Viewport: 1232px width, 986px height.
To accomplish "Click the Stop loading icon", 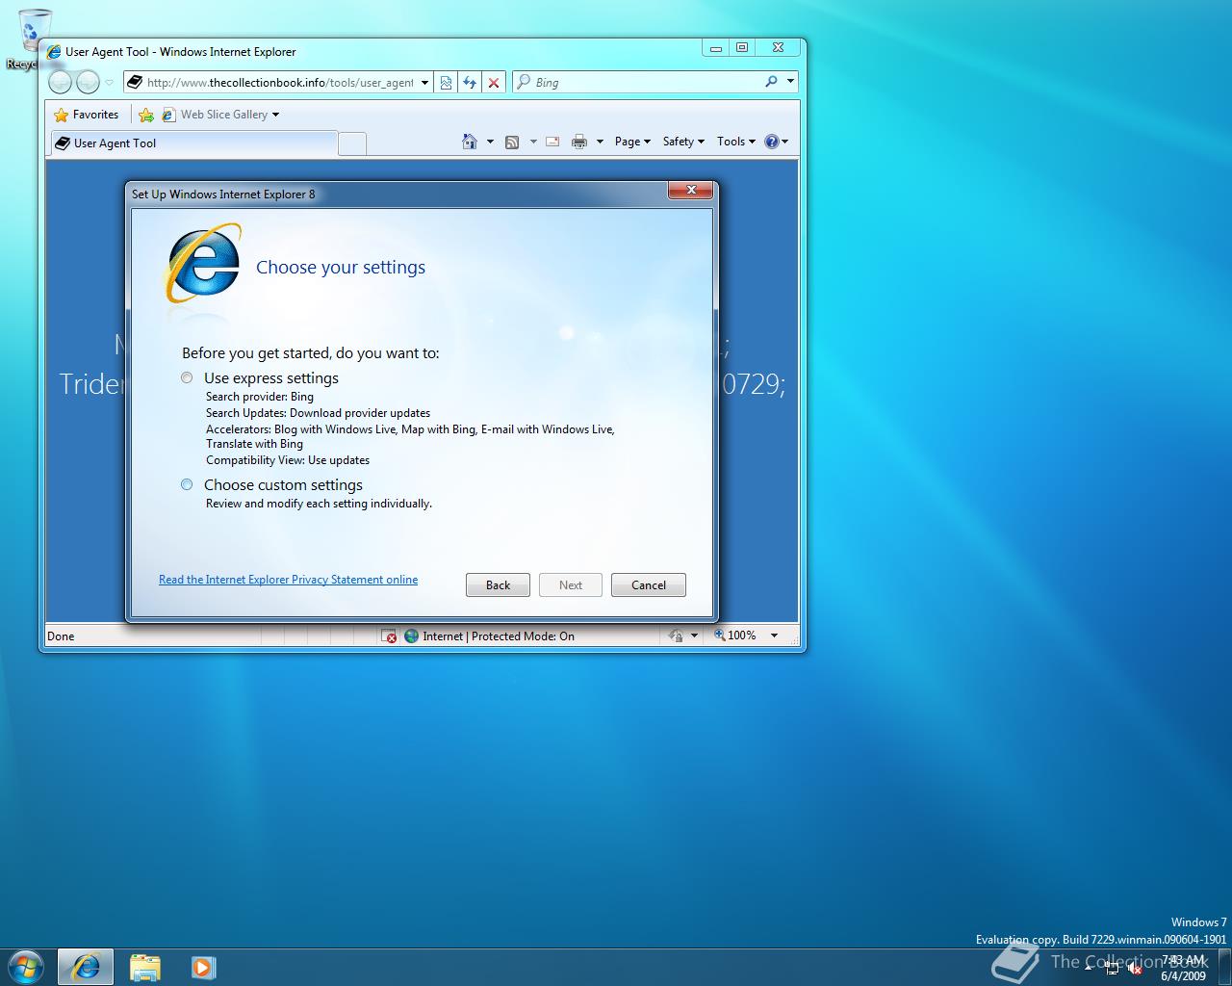I will (x=494, y=82).
